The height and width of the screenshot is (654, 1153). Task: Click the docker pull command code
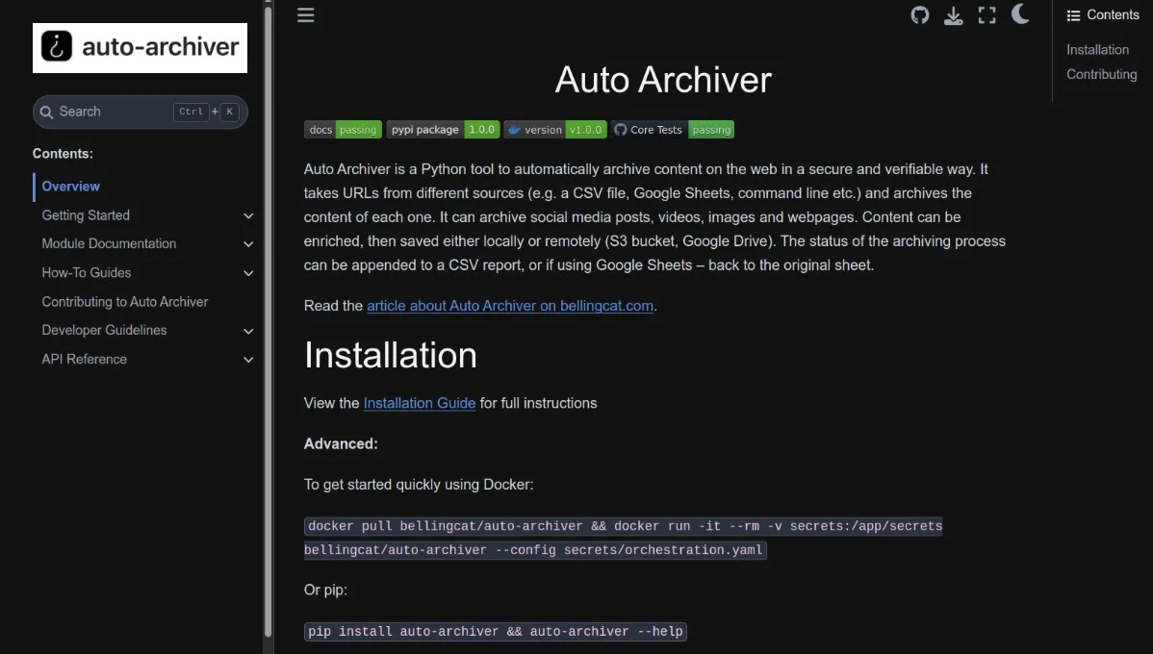coord(623,538)
